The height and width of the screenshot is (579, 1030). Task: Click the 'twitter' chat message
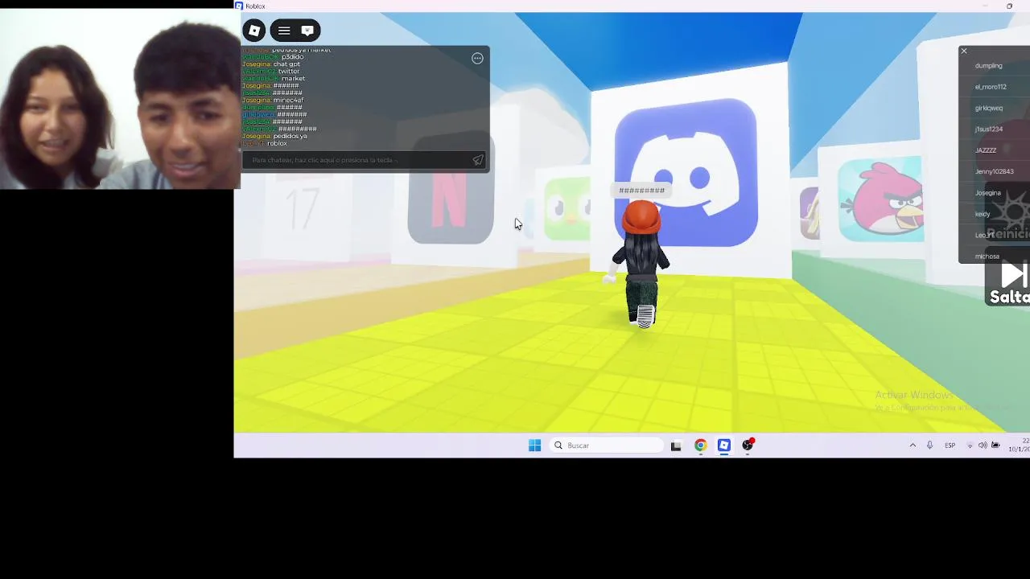click(x=289, y=72)
